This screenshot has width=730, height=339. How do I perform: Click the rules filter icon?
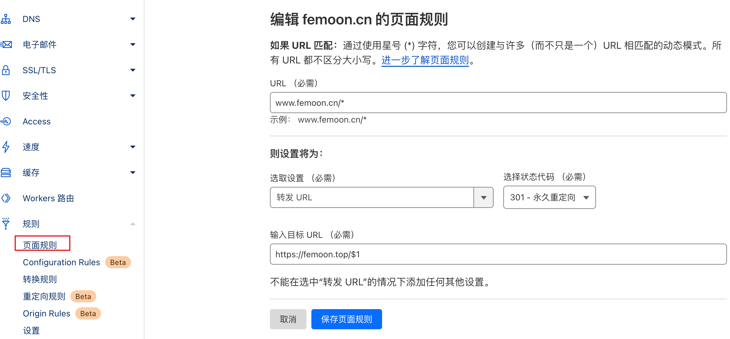coord(6,223)
